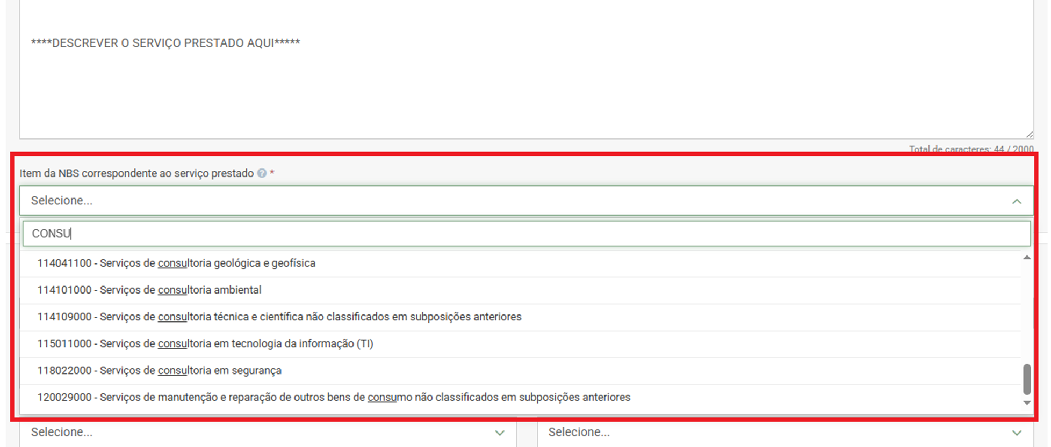Choose 114109000 consultoria técnica e científica option
1051x447 pixels.
click(x=279, y=317)
